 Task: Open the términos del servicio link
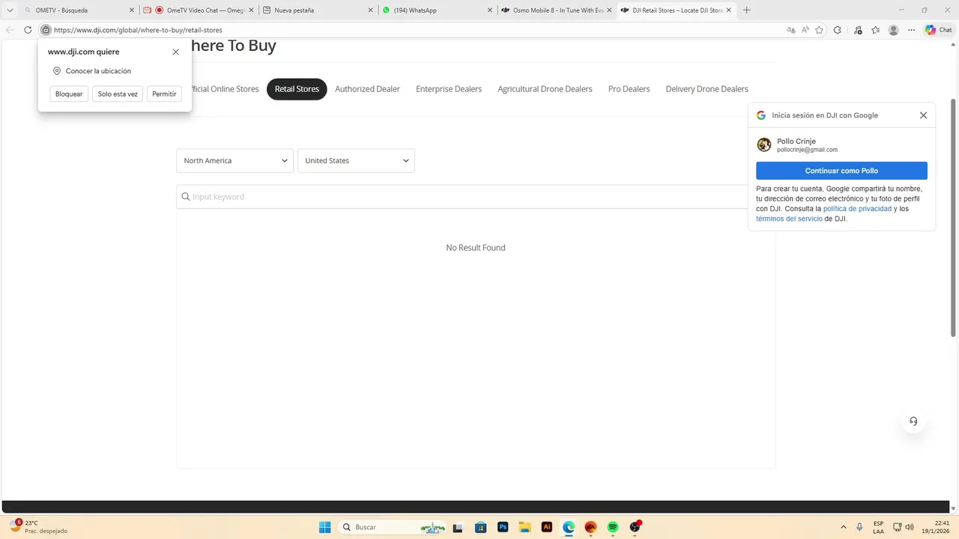click(789, 219)
